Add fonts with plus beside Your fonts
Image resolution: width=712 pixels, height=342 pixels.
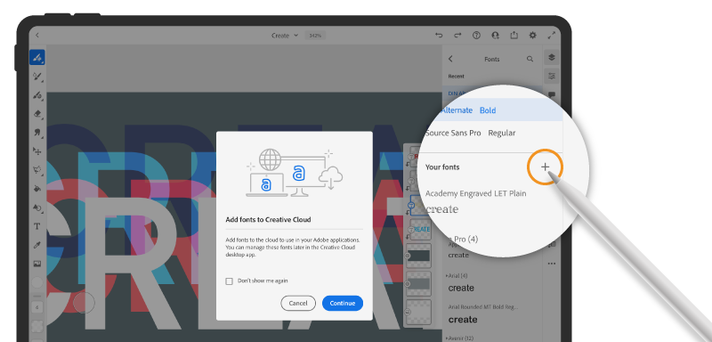click(545, 167)
